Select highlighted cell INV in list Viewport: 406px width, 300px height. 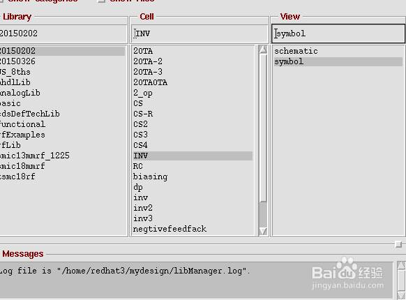(193, 156)
